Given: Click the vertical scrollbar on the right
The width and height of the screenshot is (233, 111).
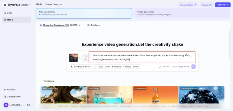Looking at the screenshot, I should 230,44.
